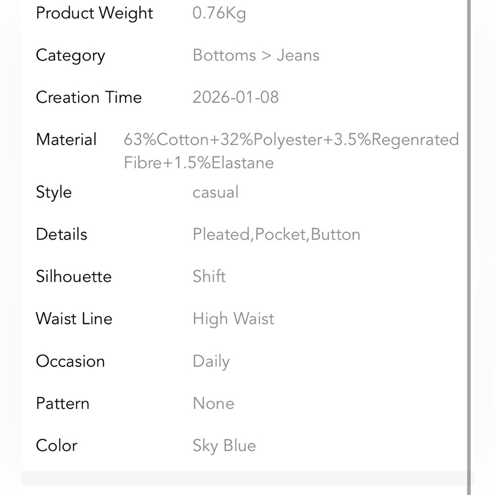Click the Pattern label
Image resolution: width=495 pixels, height=495 pixels.
click(62, 403)
